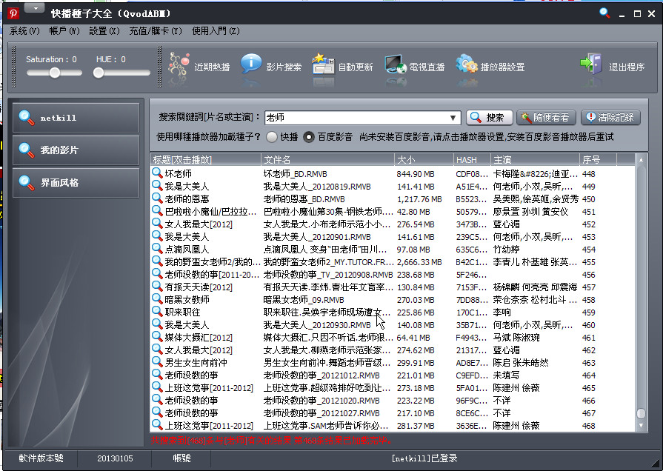Open the 設置(X) menu
The image size is (663, 471).
pyautogui.click(x=104, y=31)
